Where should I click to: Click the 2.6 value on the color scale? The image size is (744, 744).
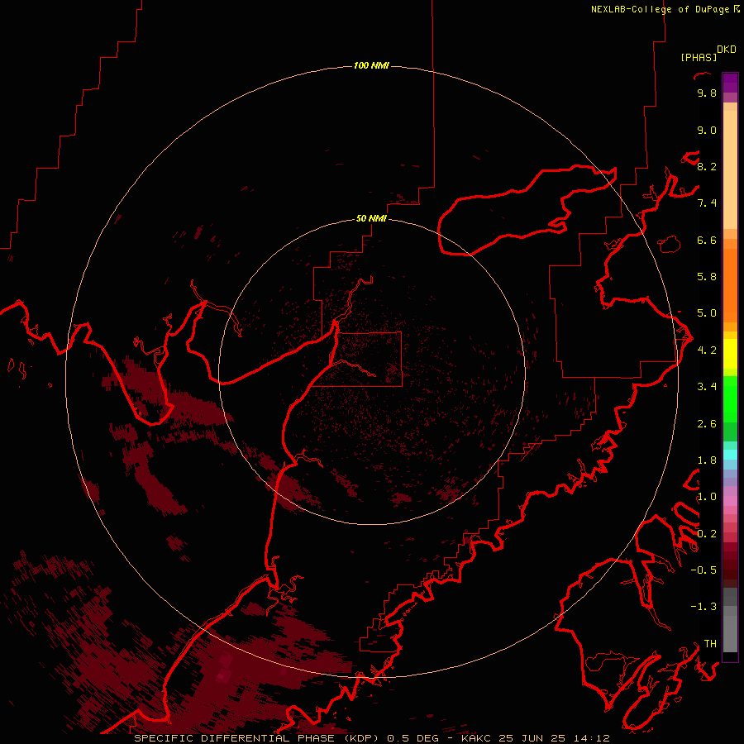coord(707,424)
